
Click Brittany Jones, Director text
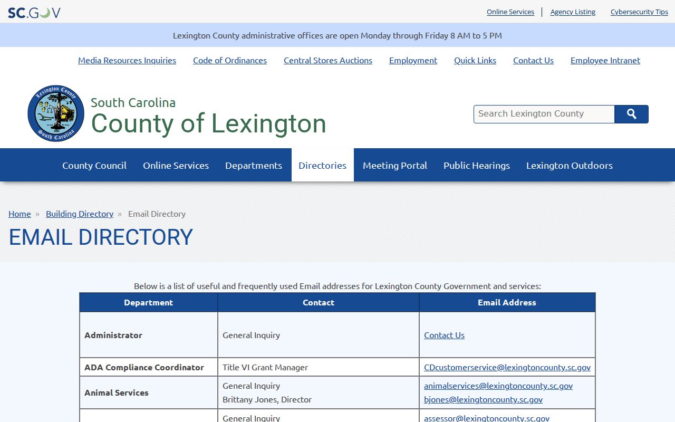[x=267, y=399]
